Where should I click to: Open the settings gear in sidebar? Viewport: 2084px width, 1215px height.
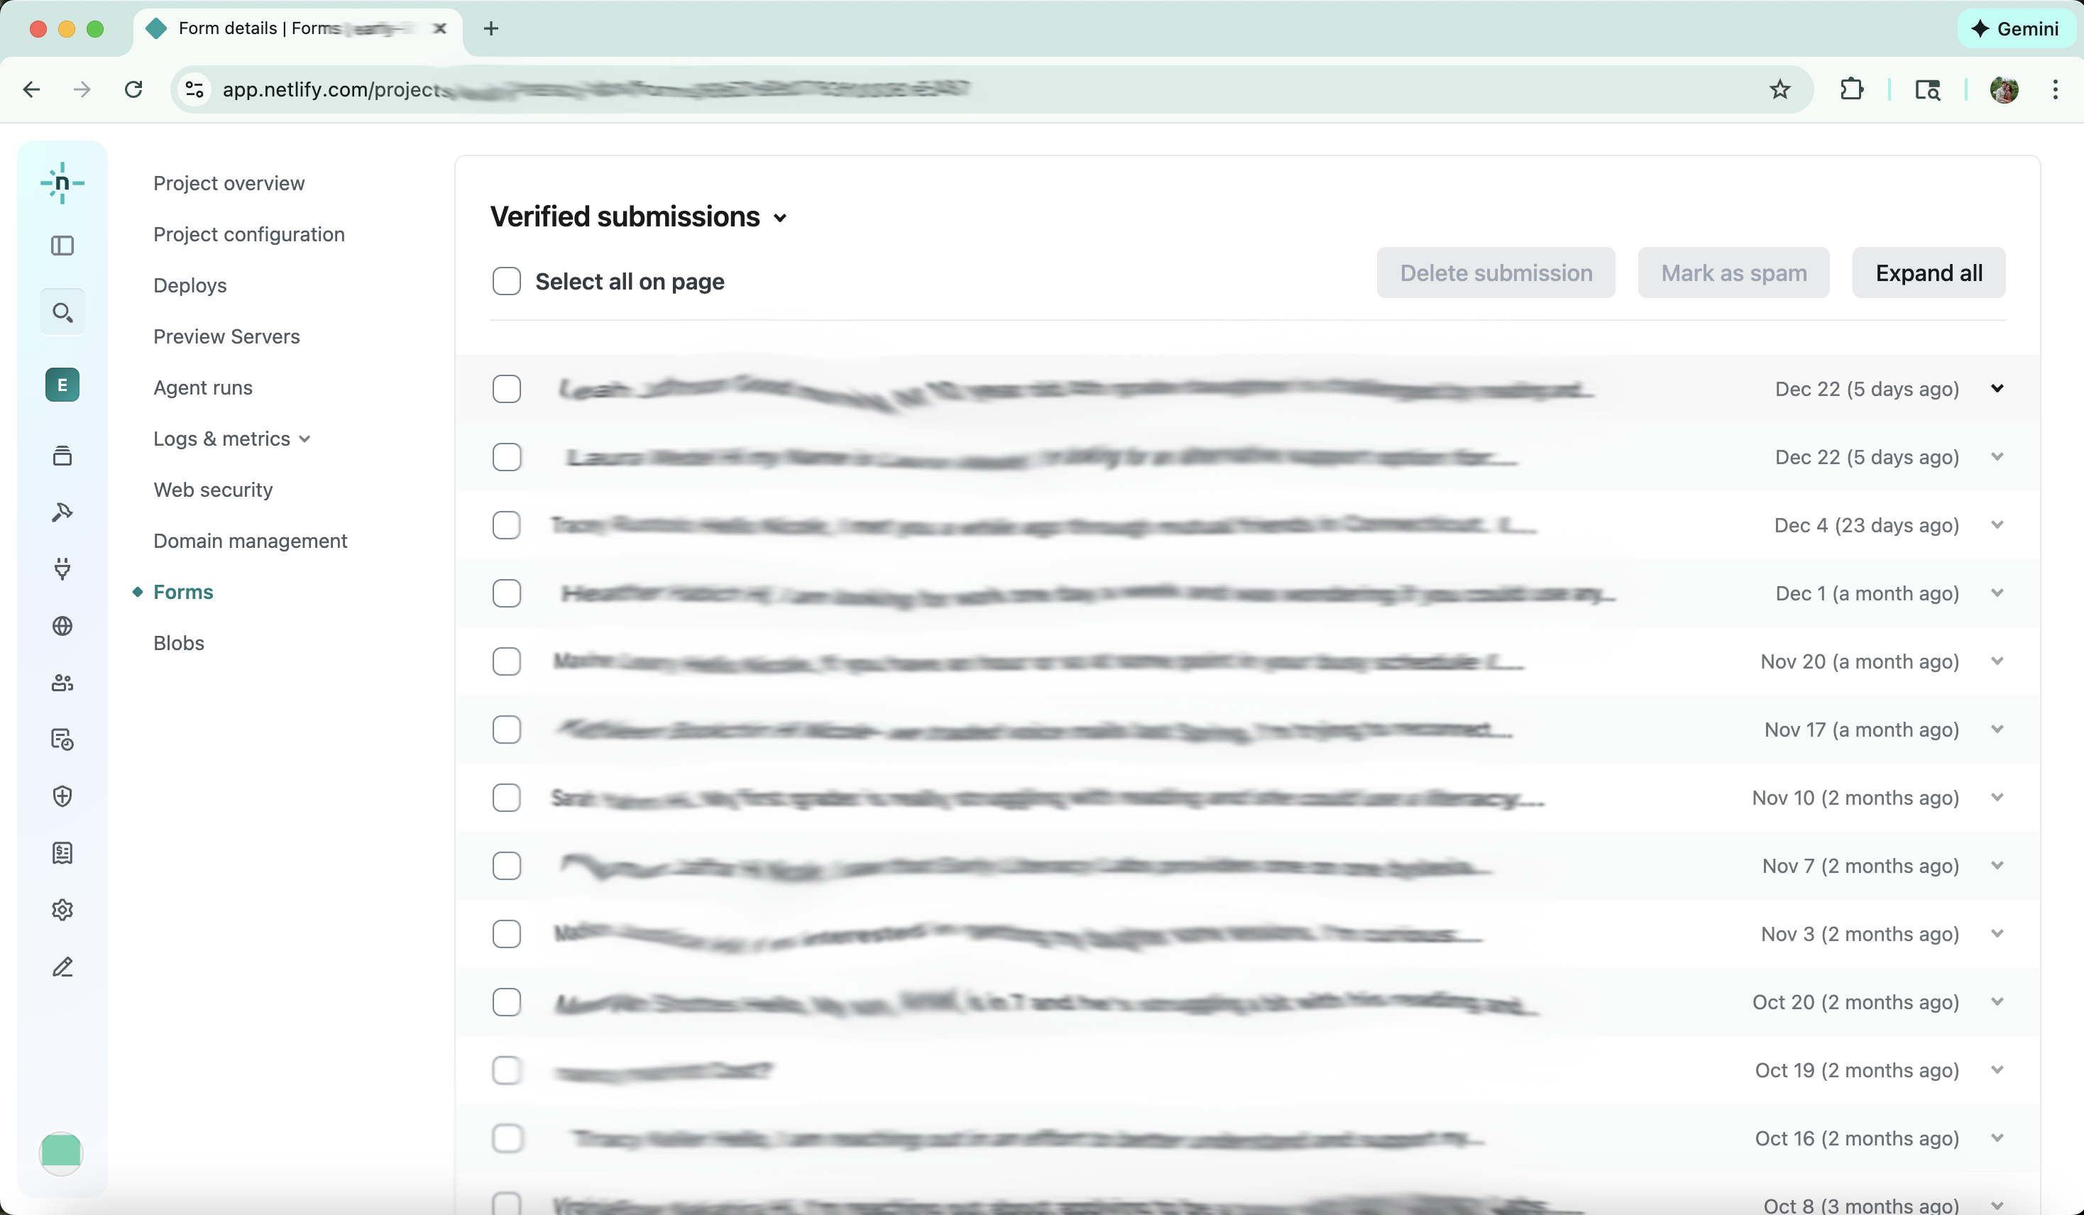[63, 909]
